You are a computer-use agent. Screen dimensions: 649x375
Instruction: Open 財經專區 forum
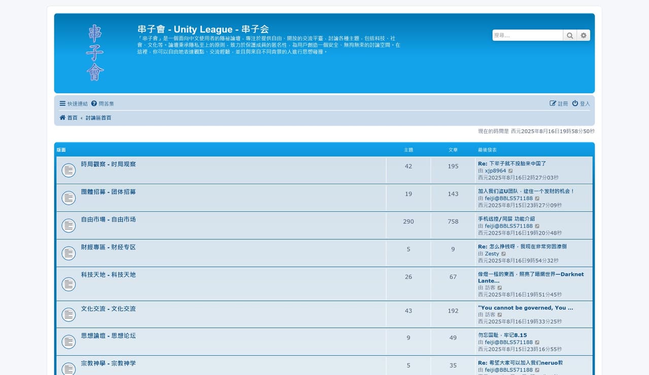click(x=109, y=247)
